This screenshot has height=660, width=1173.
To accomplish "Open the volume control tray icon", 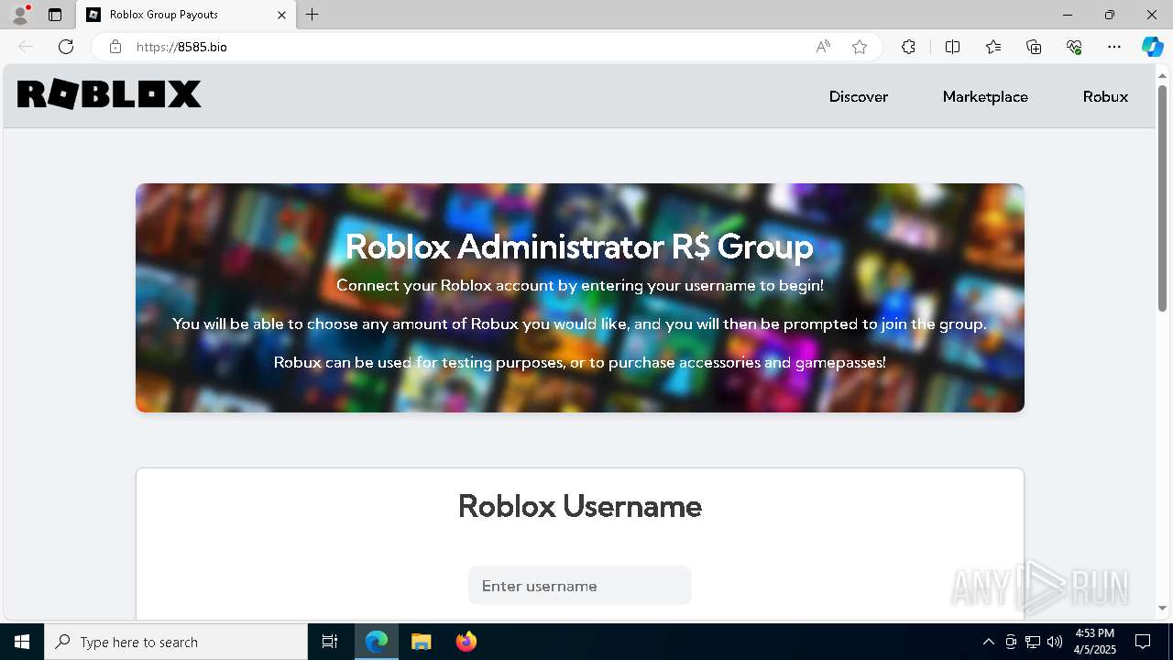I will pos(1055,642).
